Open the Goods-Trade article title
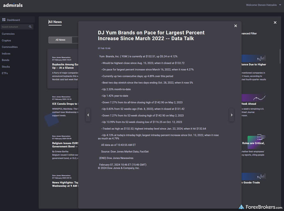 pyautogui.click(x=251, y=183)
